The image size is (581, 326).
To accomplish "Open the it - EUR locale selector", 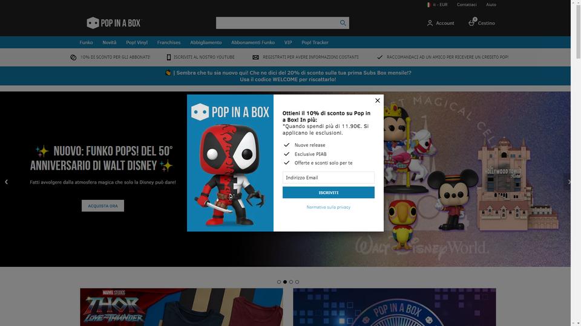I will coord(437,5).
